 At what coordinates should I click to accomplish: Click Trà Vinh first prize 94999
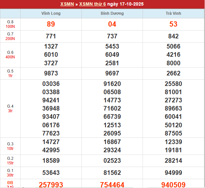[173, 173]
